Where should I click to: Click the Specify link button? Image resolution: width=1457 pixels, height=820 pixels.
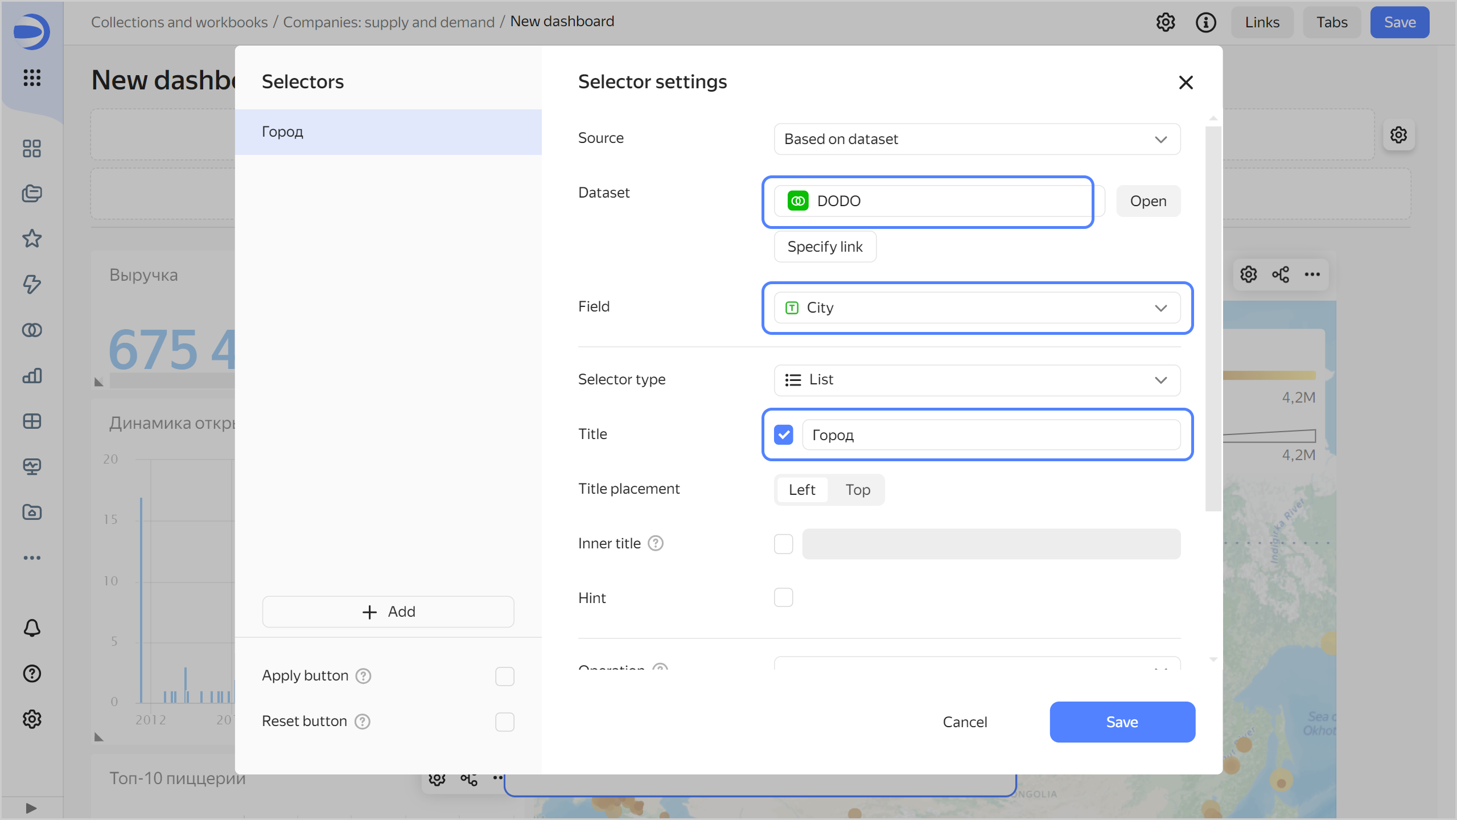pos(825,247)
